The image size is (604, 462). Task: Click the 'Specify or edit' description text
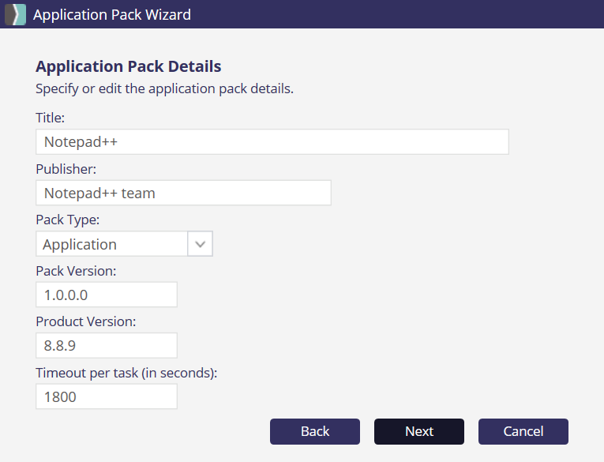pos(164,88)
